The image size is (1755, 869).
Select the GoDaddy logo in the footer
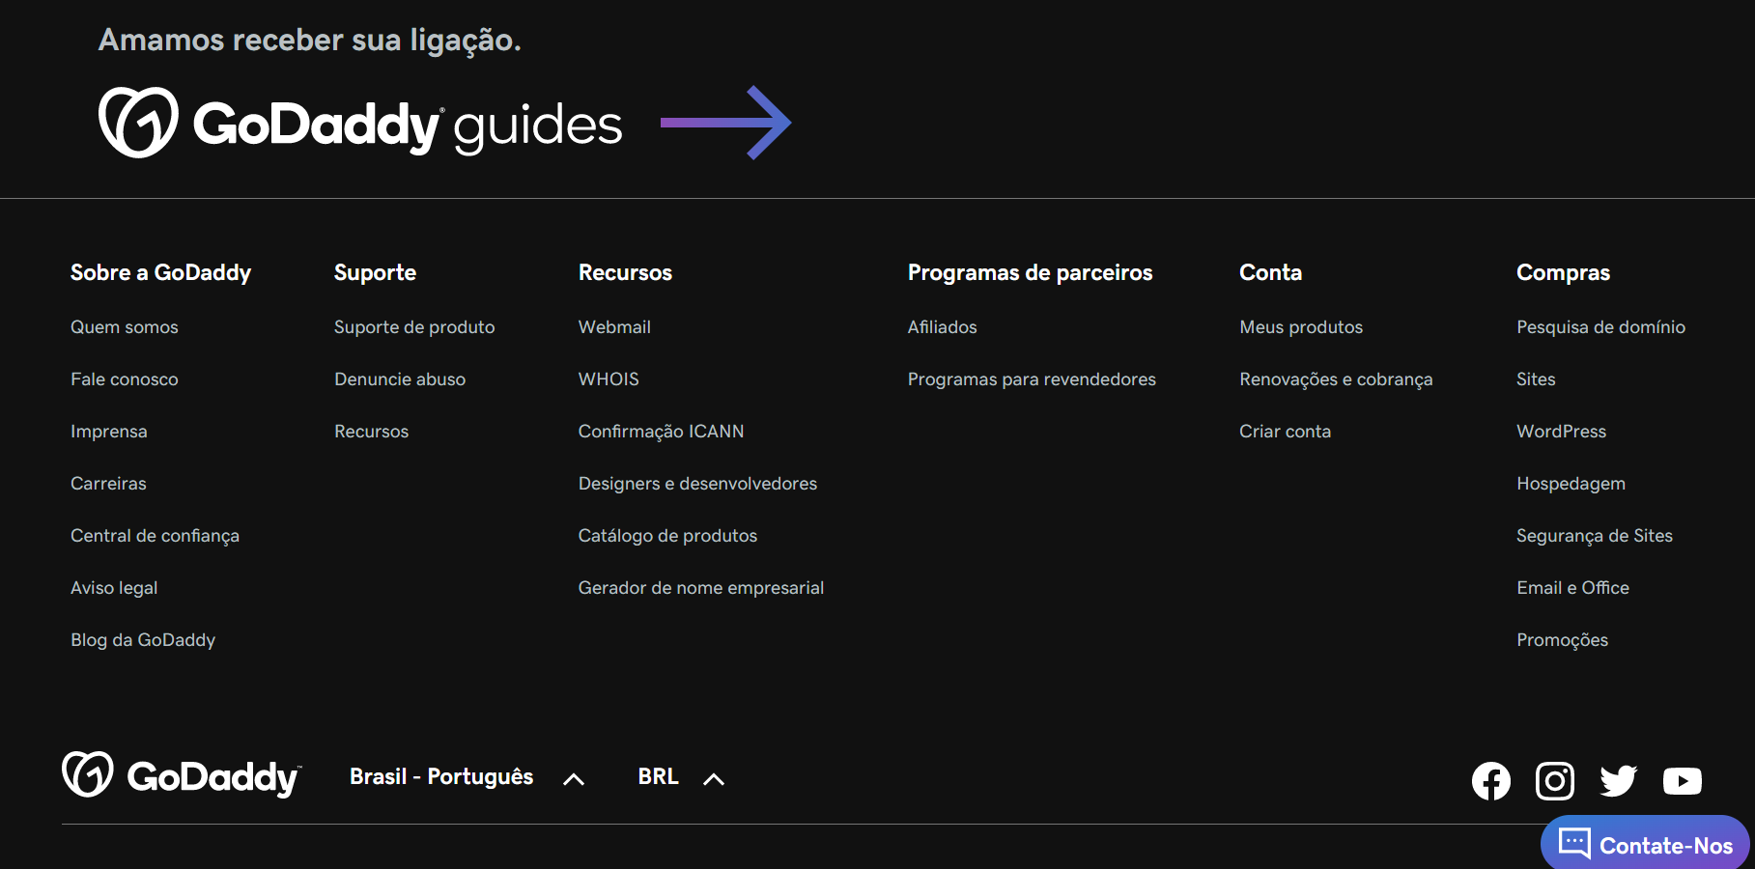[182, 775]
